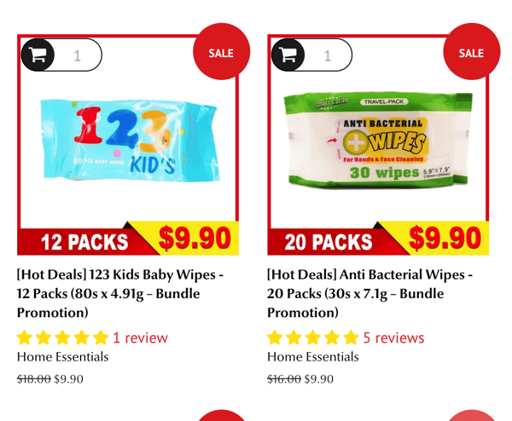Click quantity field for Anti Bacterial Wipes
This screenshot has width=512, height=421.
328,55
